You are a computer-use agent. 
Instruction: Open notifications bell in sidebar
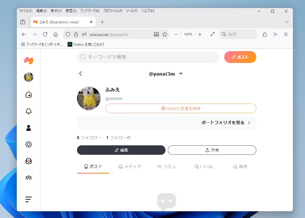[29, 111]
